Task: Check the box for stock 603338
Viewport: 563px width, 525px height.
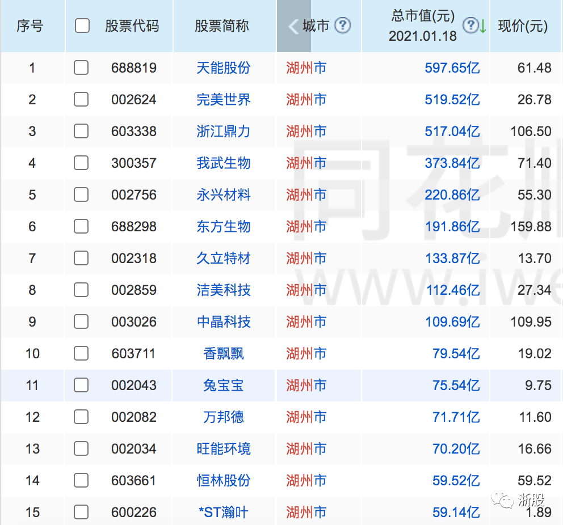Action: click(x=81, y=131)
